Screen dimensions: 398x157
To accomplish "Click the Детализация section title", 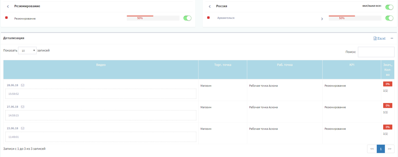I will (x=14, y=38).
